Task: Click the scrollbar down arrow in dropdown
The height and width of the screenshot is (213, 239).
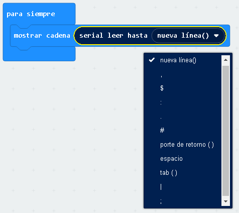Action: [225, 201]
